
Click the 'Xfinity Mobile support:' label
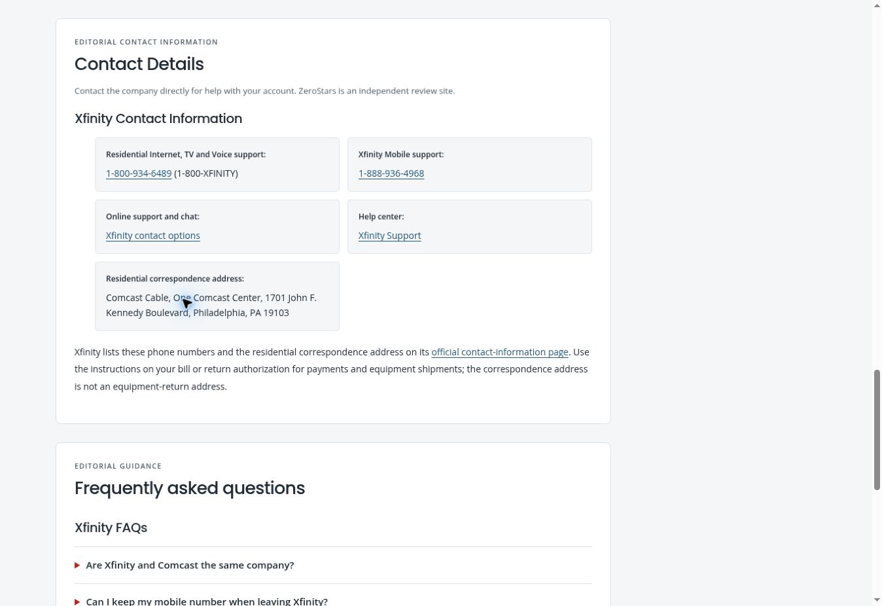point(401,154)
